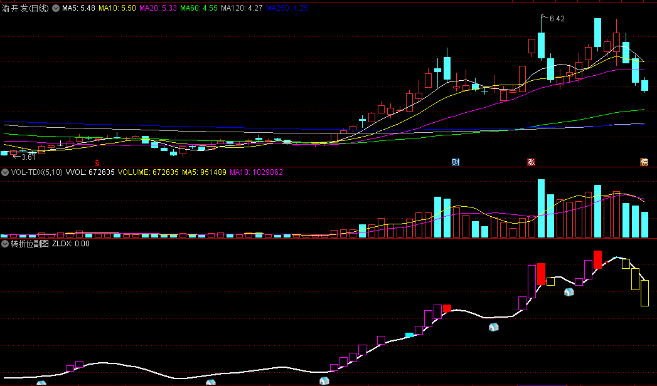Click the small cyan bar in 转折位 indicator
Viewport: 657px width, 386px height.
[x=410, y=335]
